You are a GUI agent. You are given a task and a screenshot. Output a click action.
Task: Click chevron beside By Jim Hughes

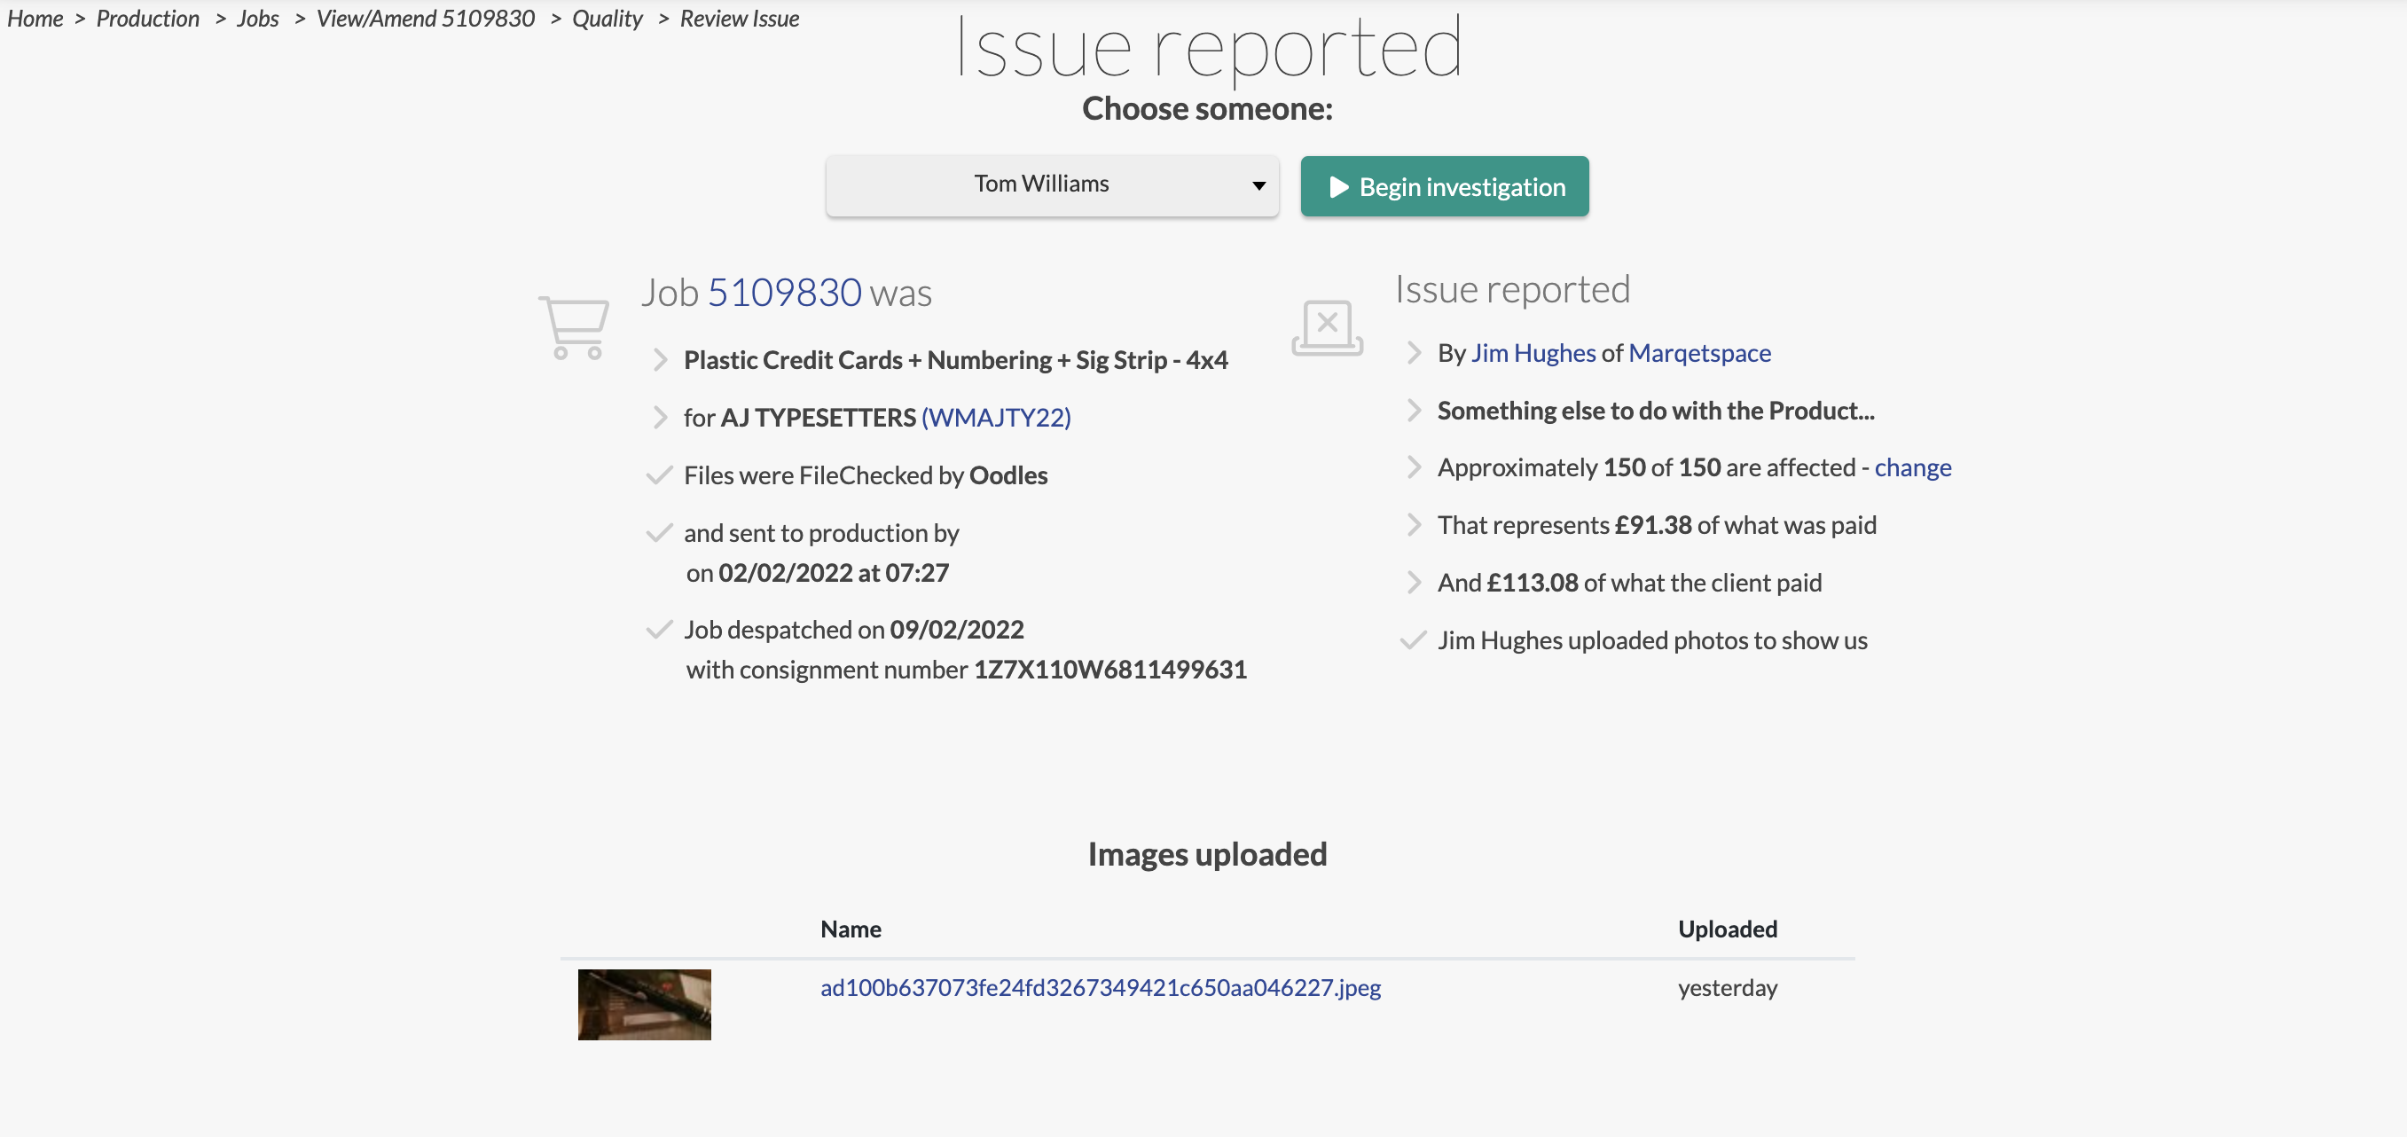click(x=1414, y=353)
